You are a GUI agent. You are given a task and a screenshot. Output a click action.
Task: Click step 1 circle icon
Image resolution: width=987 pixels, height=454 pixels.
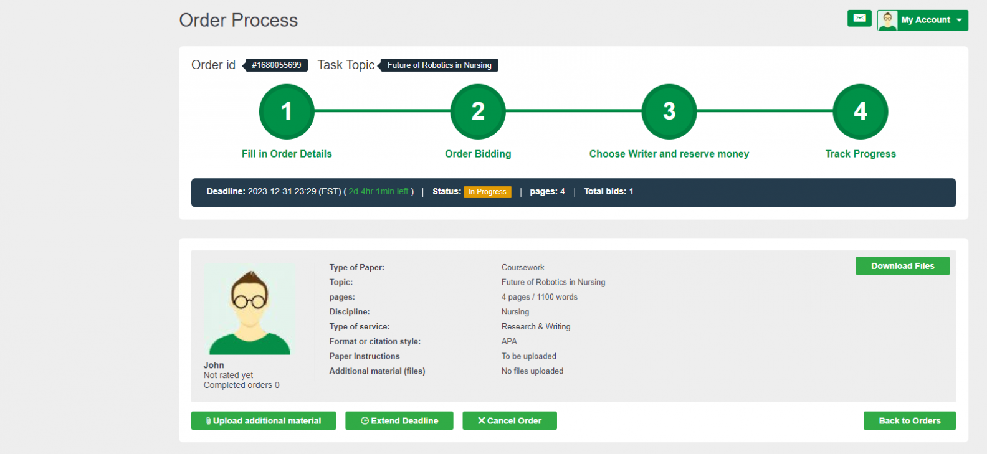click(x=287, y=111)
